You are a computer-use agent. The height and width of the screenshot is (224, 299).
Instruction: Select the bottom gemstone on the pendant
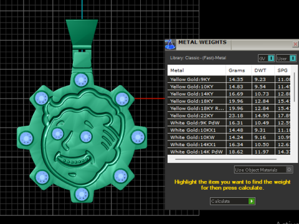[82, 194]
